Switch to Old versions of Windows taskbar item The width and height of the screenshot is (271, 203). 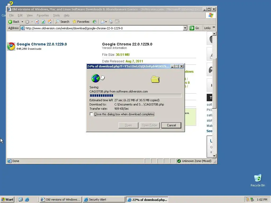61,200
